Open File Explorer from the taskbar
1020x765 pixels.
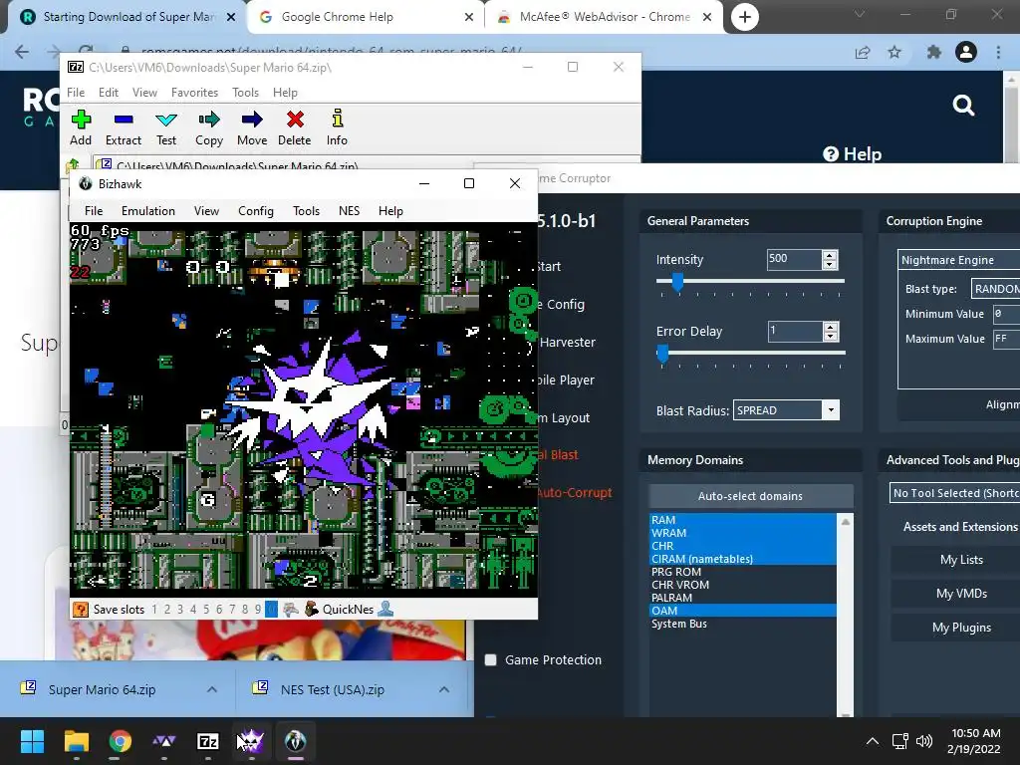coord(76,741)
